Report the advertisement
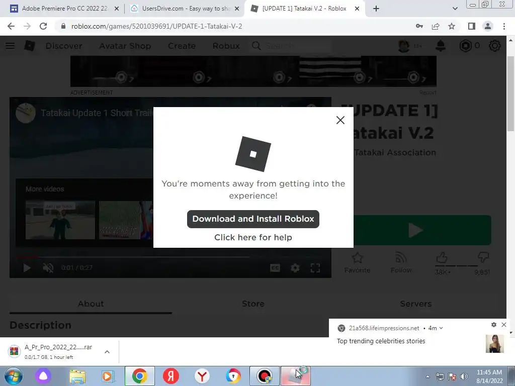 pos(427,92)
